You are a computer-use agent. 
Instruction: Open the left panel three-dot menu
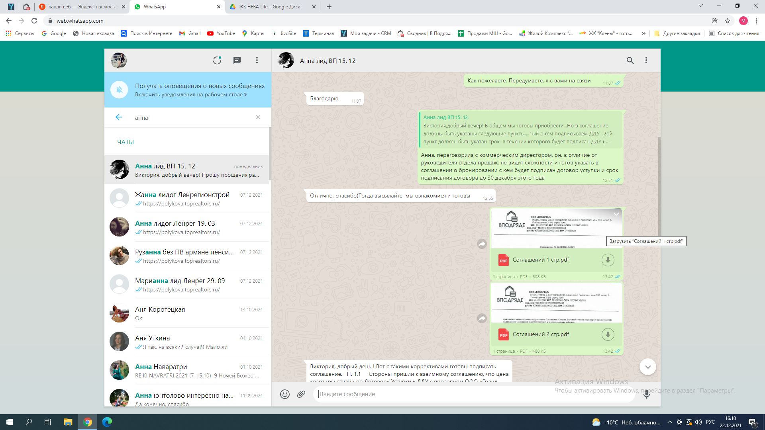(x=257, y=60)
